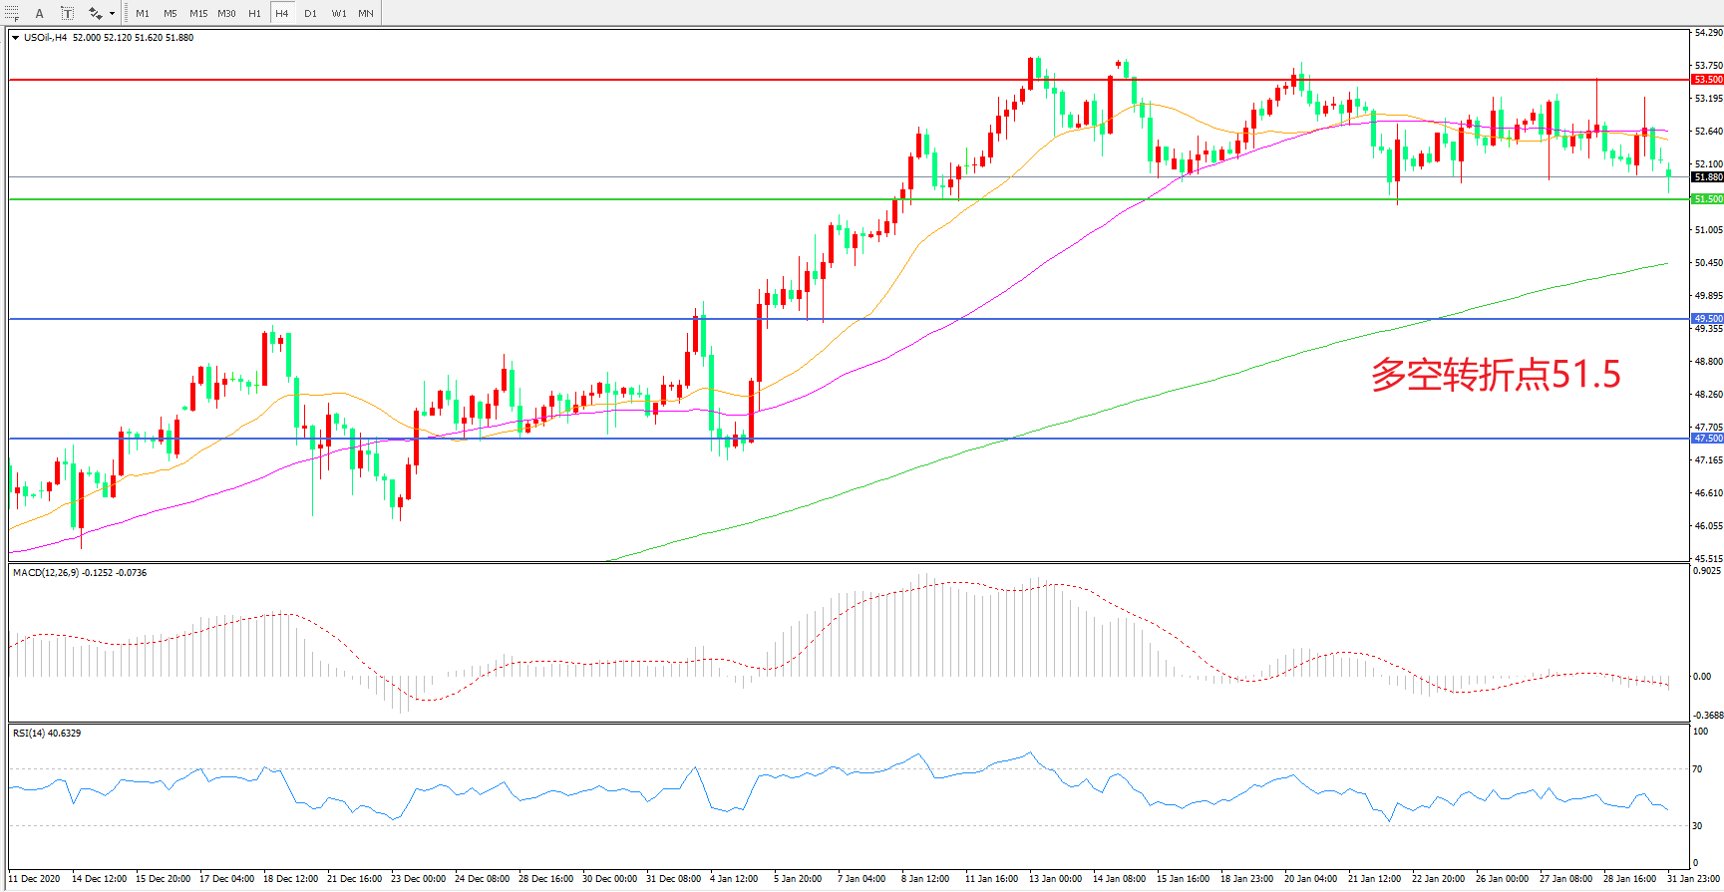This screenshot has height=892, width=1724.
Task: Select the M30 timeframe button
Action: [227, 13]
